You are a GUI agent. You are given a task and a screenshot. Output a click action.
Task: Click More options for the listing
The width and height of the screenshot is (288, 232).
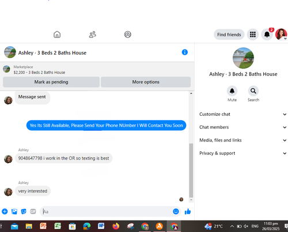[x=146, y=82]
